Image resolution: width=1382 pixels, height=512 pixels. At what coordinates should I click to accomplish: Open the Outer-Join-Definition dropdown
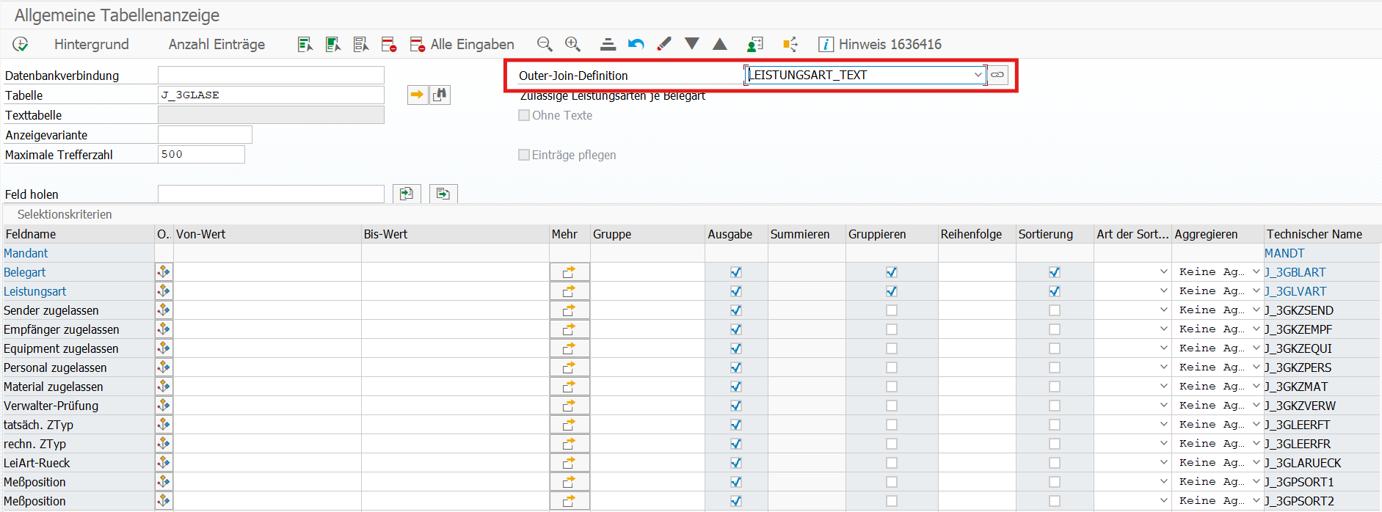point(978,75)
